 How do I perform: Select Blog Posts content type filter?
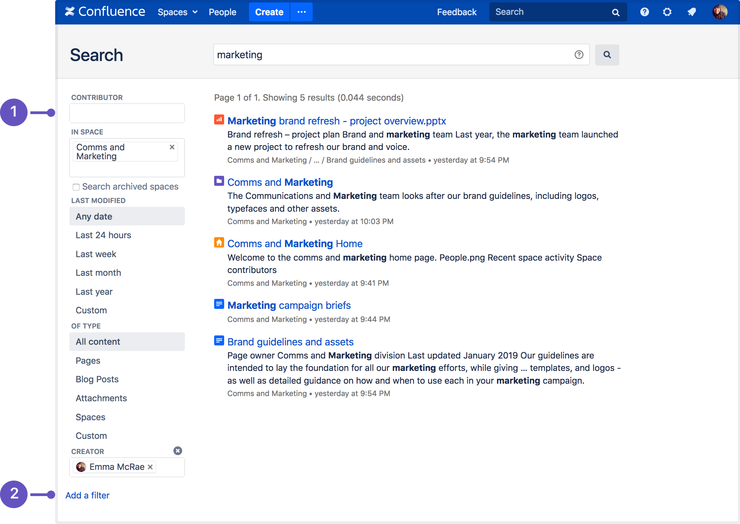[97, 379]
